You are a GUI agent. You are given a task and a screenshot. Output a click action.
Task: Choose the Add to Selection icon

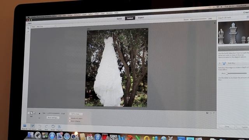point(32,113)
